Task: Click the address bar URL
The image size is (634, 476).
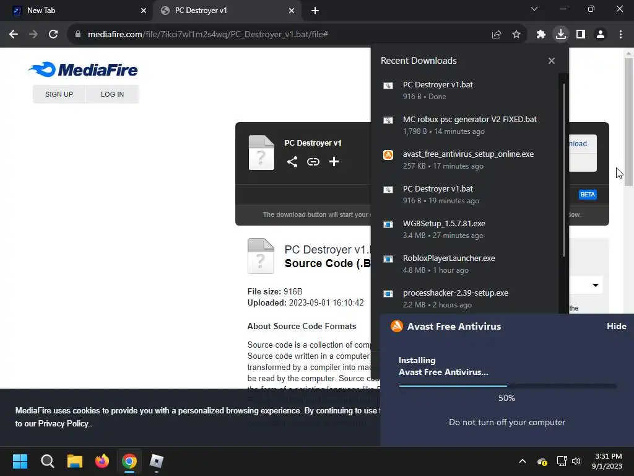Action: [208, 35]
